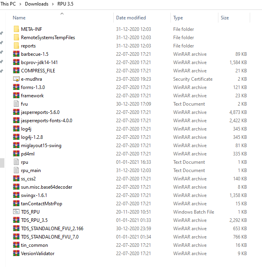The width and height of the screenshot is (262, 267).
Task: Select the fvu text document icon
Action: (16, 104)
